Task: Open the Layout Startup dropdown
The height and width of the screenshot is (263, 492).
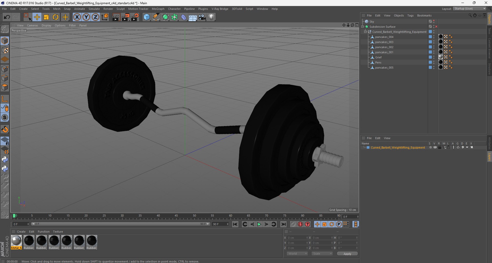Action: [470, 9]
